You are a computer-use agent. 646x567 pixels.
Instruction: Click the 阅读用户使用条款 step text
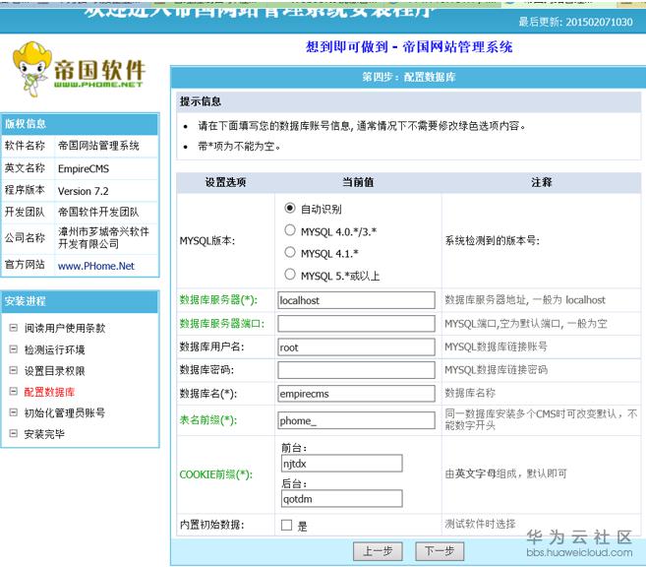(x=65, y=328)
